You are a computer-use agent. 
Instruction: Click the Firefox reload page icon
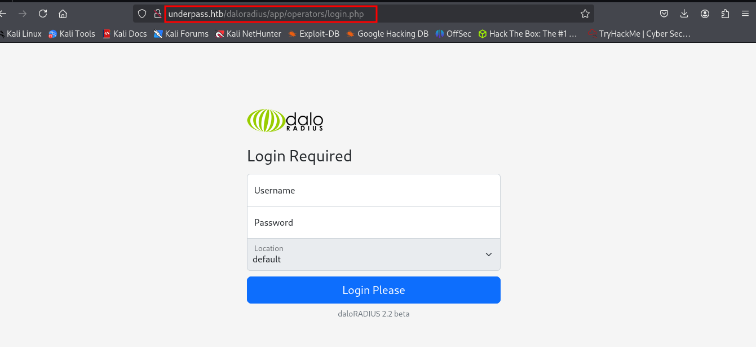43,13
